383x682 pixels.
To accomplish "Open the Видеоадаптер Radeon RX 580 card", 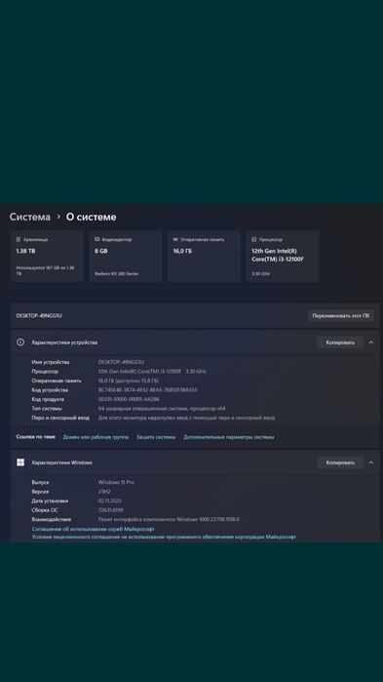I will pyautogui.click(x=126, y=257).
